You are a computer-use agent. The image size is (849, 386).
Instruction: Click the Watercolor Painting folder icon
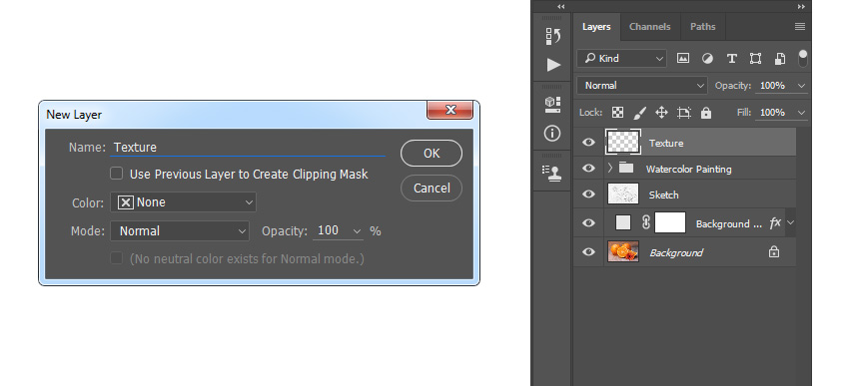pos(626,168)
